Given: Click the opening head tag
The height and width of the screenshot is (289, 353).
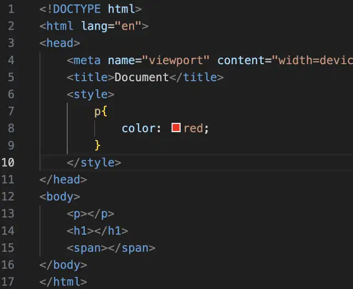Looking at the screenshot, I should pyautogui.click(x=60, y=43).
